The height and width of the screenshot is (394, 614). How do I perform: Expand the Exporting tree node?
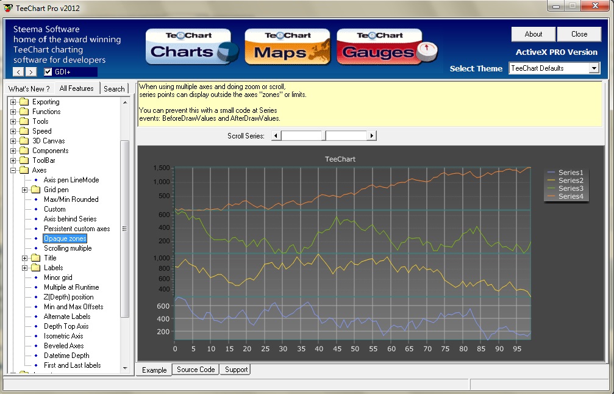pos(13,102)
